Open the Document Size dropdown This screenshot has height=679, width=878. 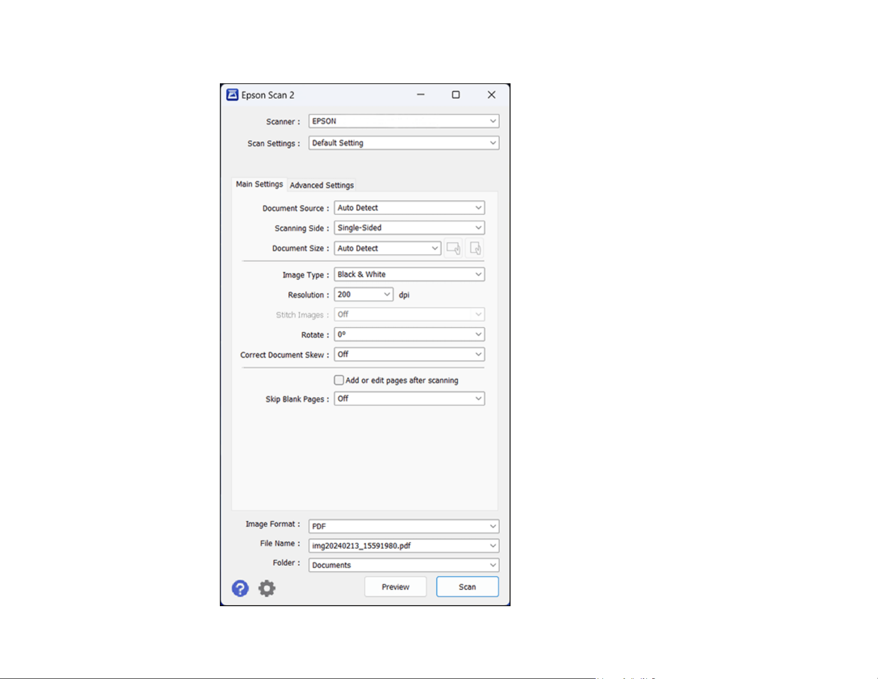pos(387,248)
